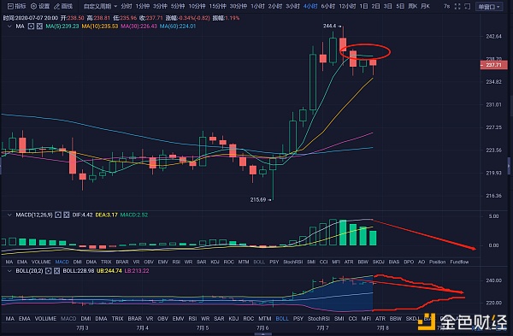Viewport: 513px width, 336px height.
Task: Switch chart to 分时 view
Action: pyautogui.click(x=126, y=6)
